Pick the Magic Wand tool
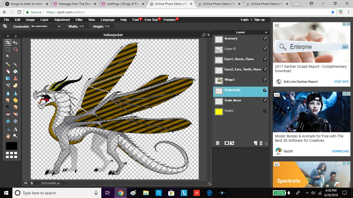Image resolution: width=353 pixels, height=198 pixels. [x=8, y=56]
